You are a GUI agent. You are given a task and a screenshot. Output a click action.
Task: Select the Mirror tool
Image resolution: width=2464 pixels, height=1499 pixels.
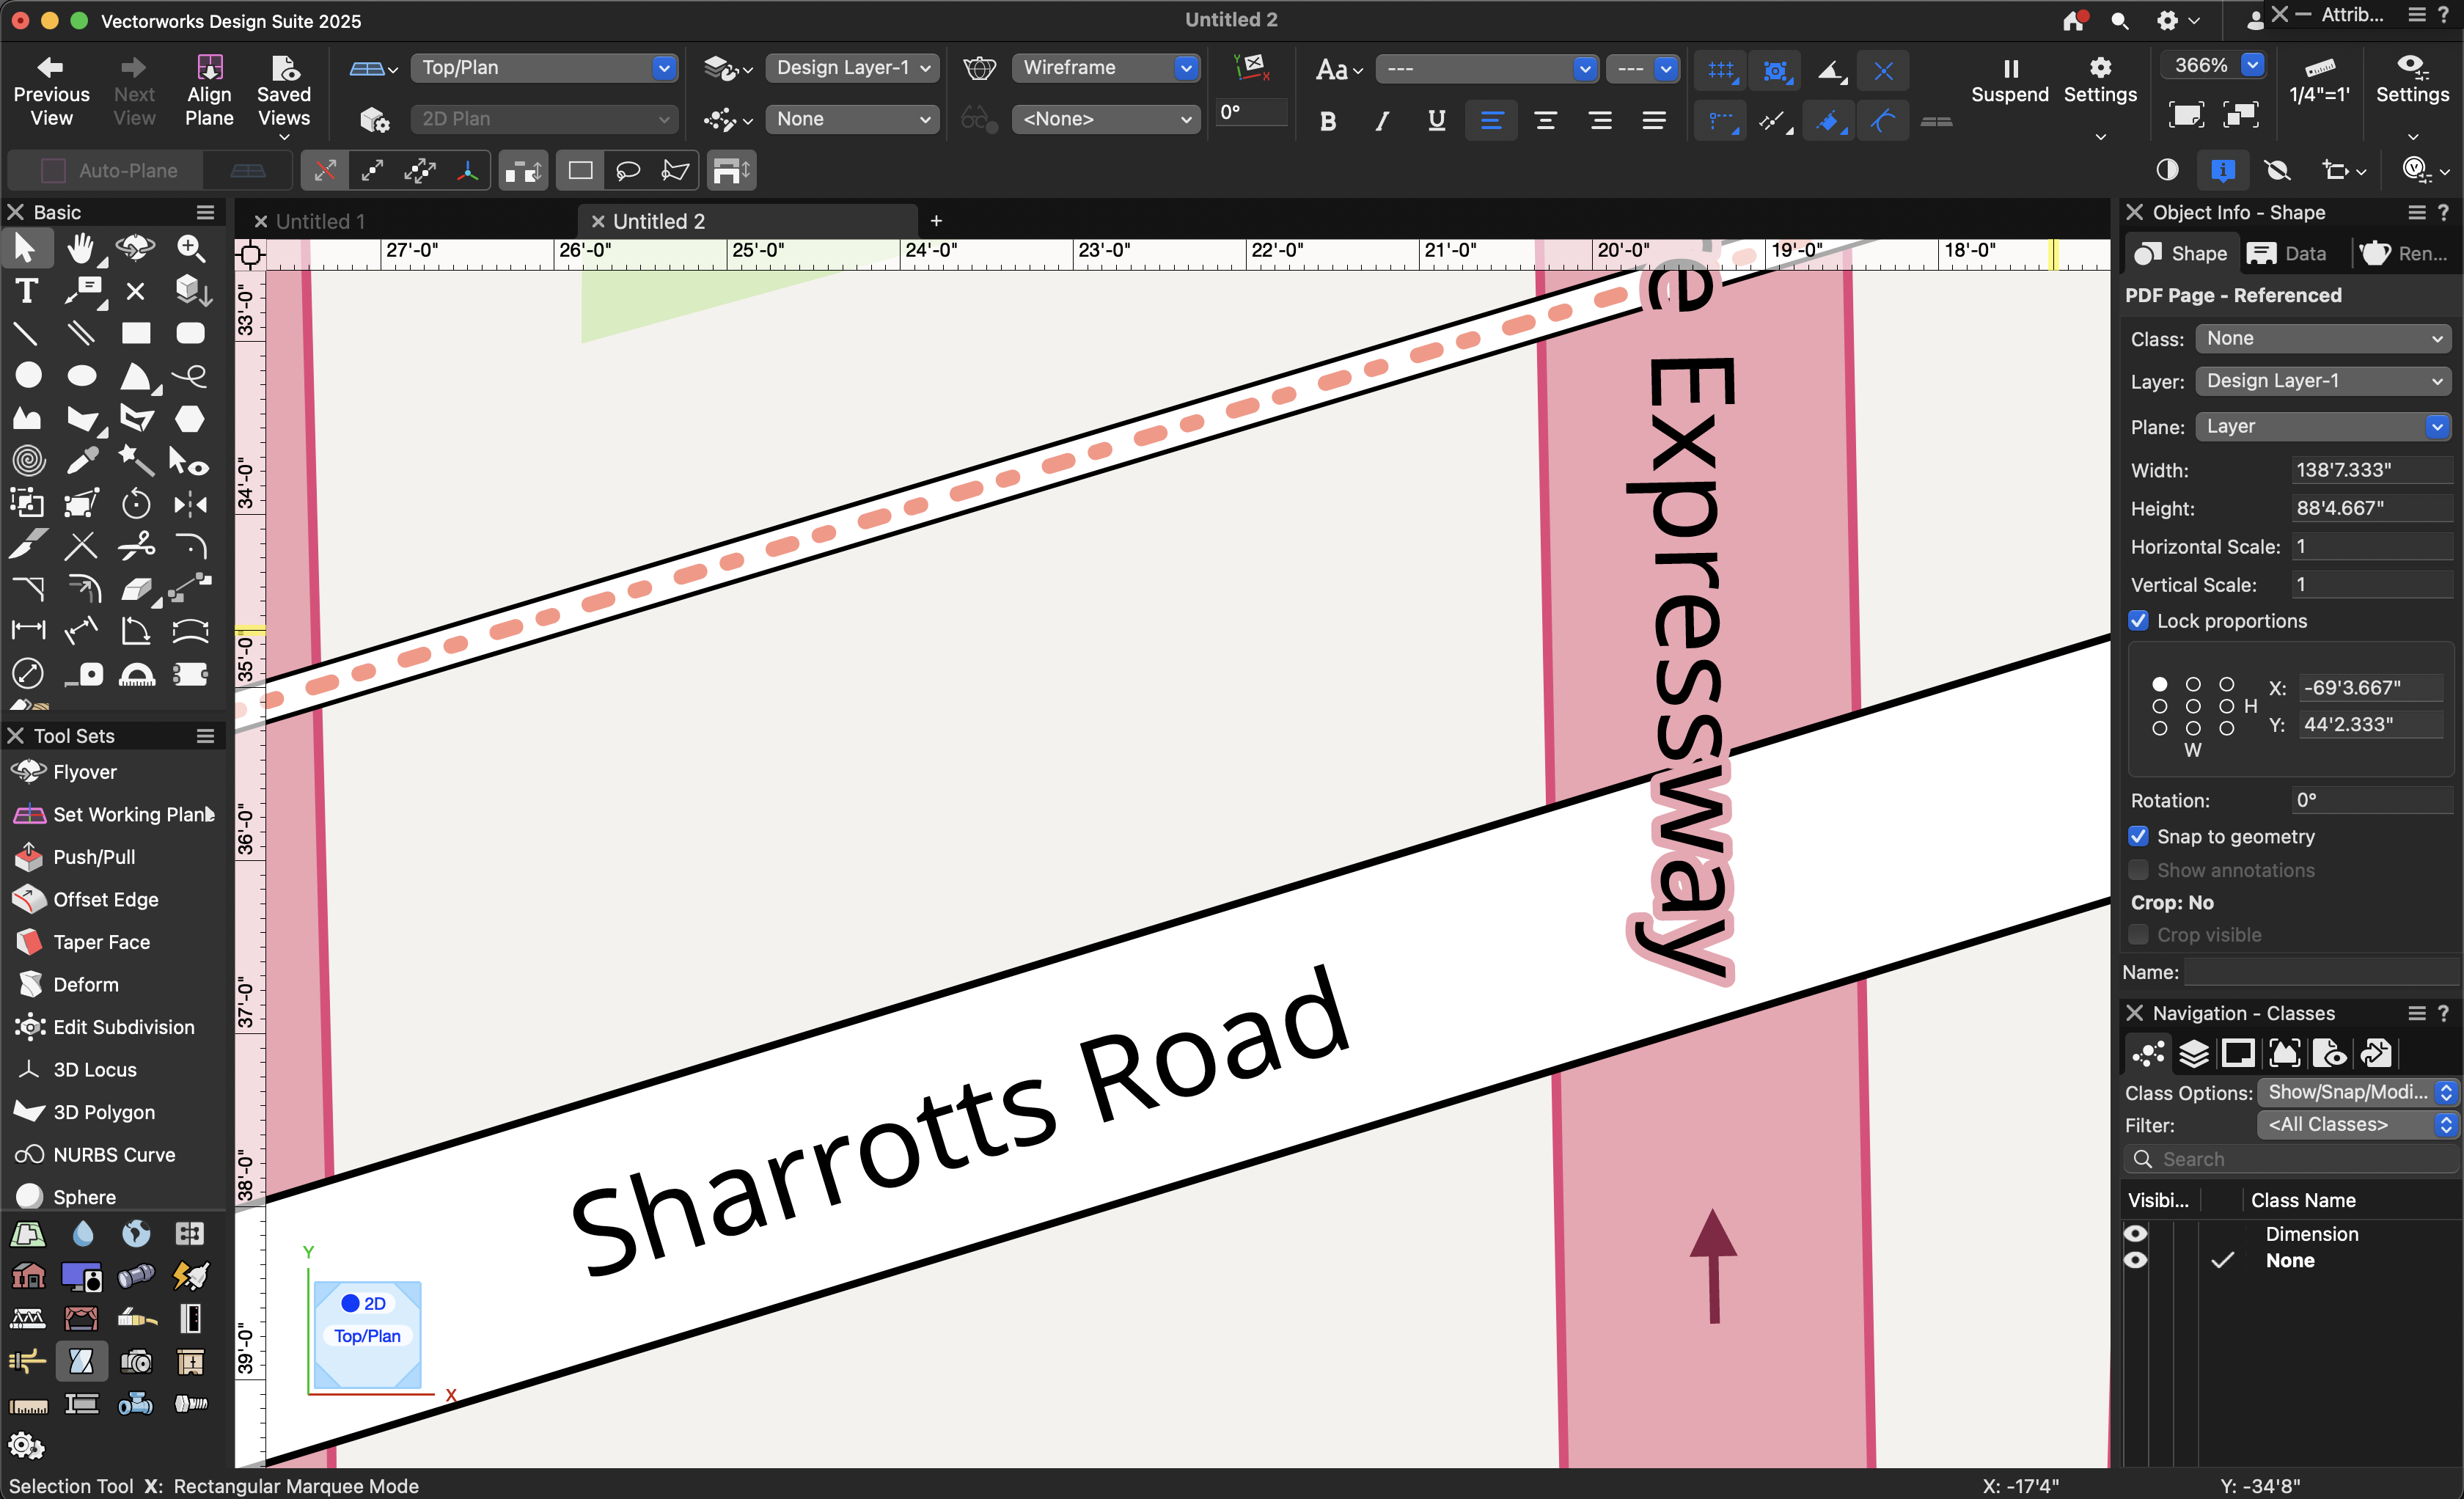click(x=190, y=504)
